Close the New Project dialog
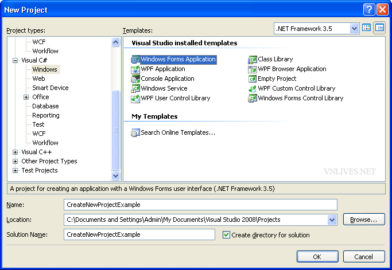Image resolution: width=392 pixels, height=270 pixels. 382,10
